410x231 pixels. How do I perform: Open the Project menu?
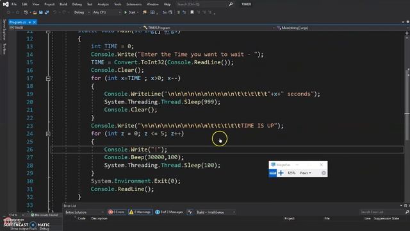coord(49,4)
